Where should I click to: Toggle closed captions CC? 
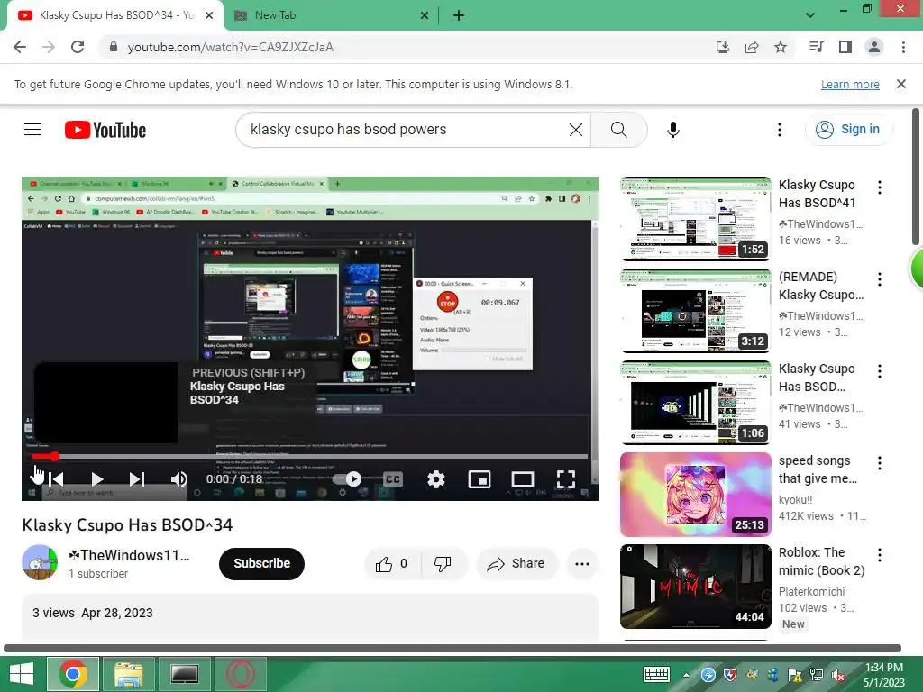(x=393, y=479)
